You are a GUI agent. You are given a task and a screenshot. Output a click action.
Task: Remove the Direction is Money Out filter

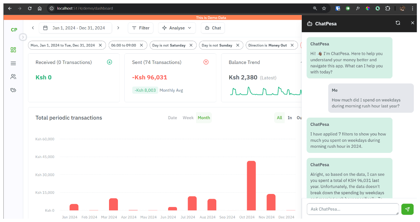292,45
